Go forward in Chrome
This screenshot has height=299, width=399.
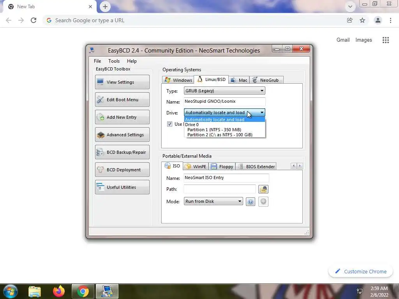(21, 20)
